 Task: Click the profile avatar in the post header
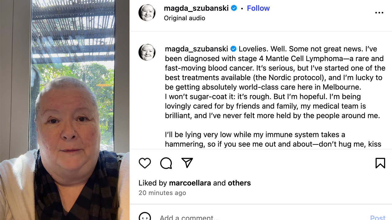pyautogui.click(x=147, y=13)
